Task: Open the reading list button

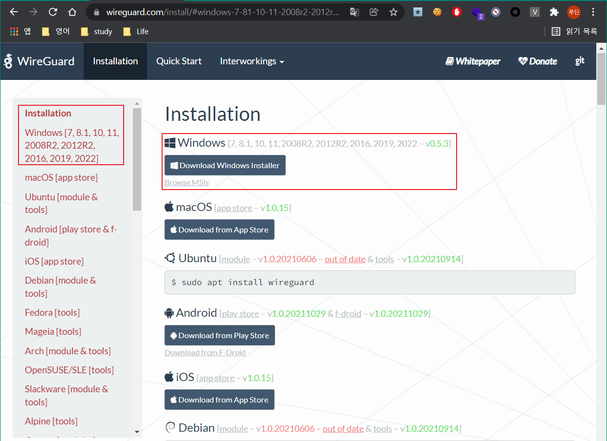Action: coord(574,32)
